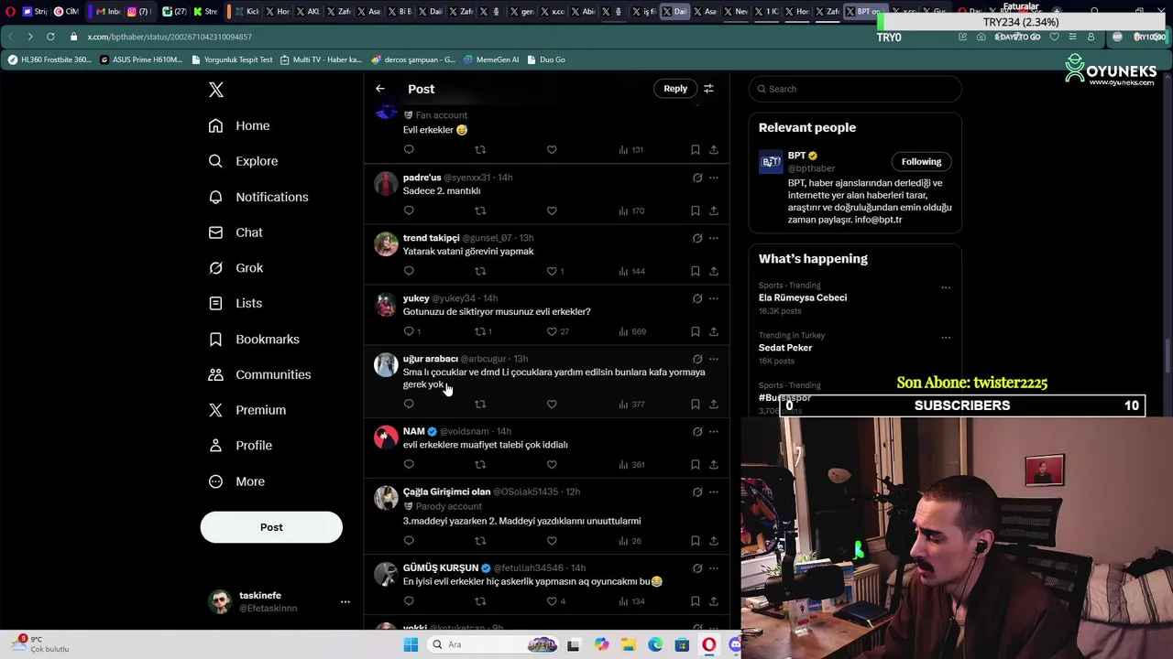Open Lists in the sidebar

coord(236,303)
